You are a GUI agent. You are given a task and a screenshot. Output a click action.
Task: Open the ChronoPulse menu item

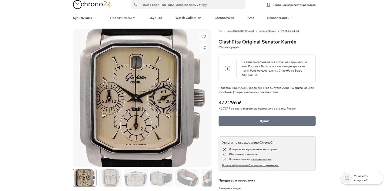tap(224, 18)
